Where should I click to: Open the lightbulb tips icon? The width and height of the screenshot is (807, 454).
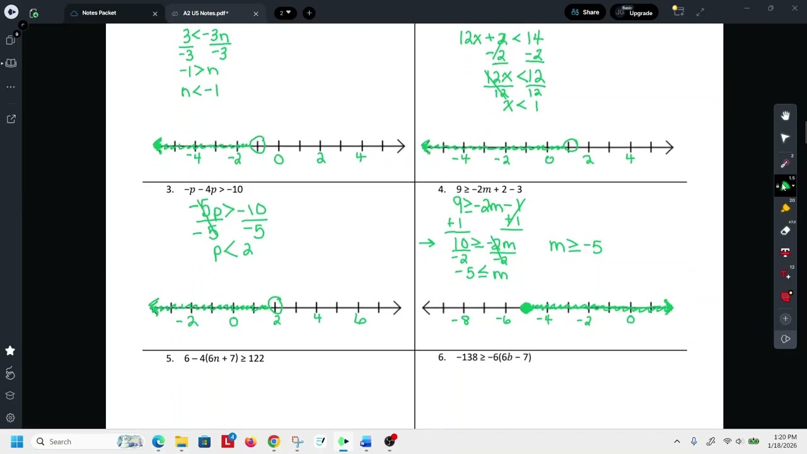[678, 11]
